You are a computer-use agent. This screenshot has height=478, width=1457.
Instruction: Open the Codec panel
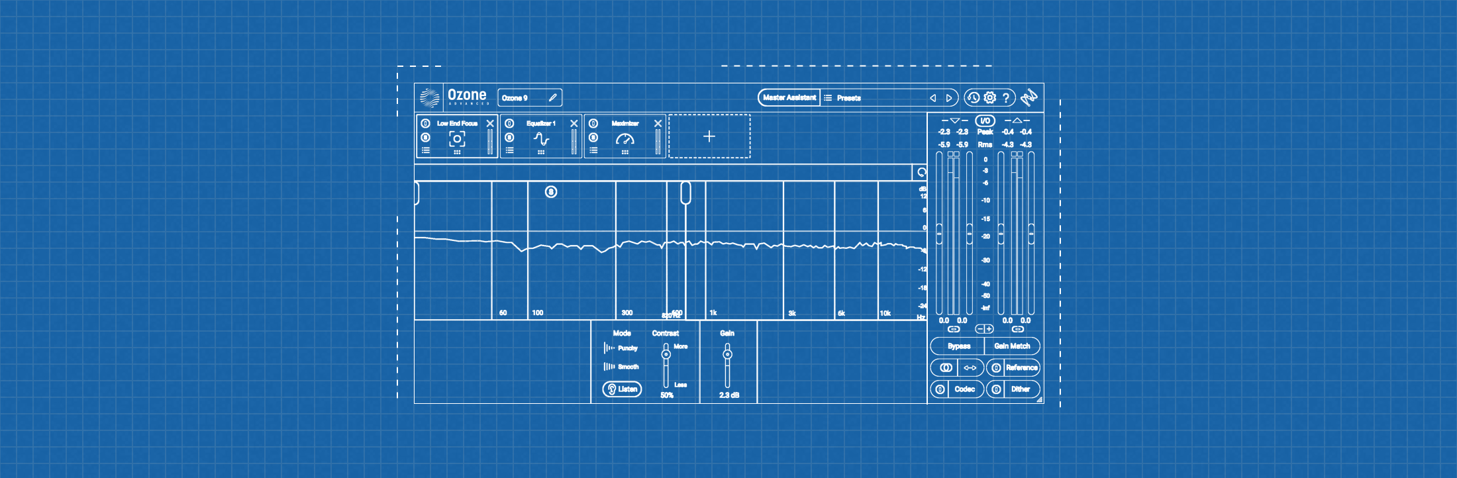click(x=965, y=389)
